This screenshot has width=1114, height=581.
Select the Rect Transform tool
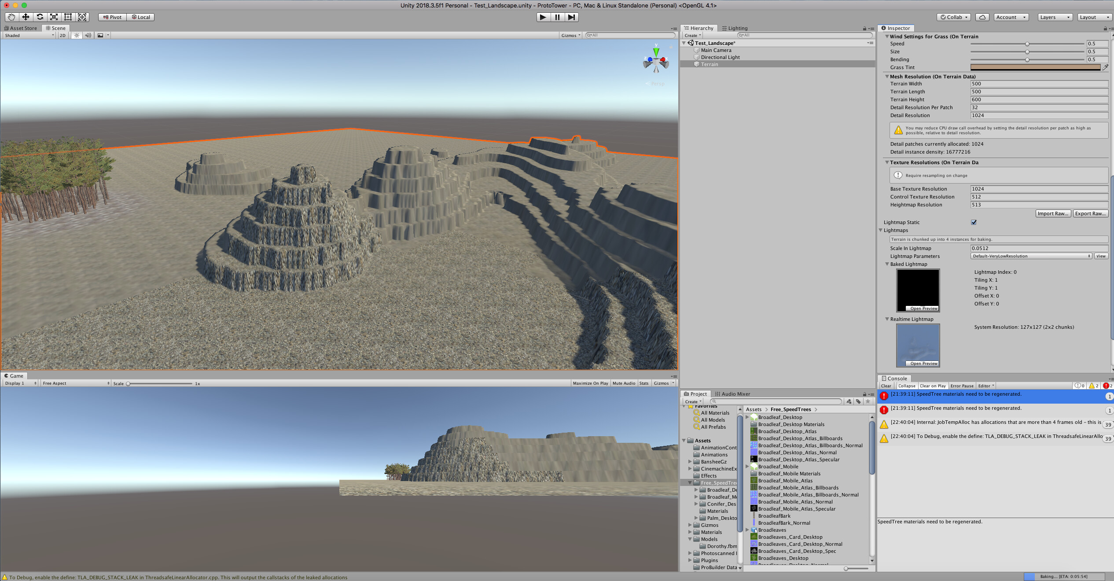click(68, 17)
